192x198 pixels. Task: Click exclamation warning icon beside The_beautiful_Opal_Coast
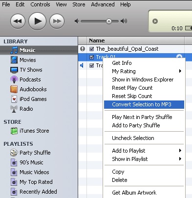83,49
